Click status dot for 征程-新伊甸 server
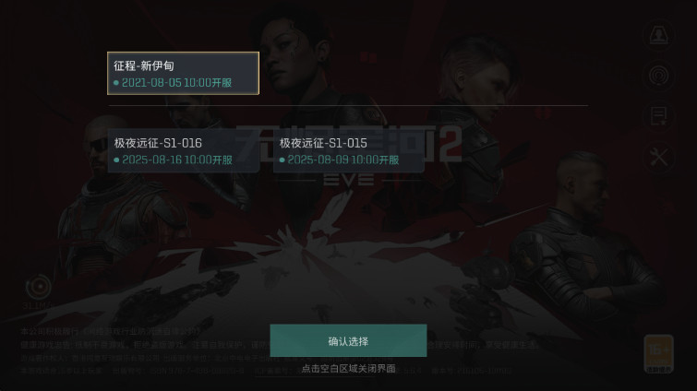The image size is (697, 391). (116, 83)
